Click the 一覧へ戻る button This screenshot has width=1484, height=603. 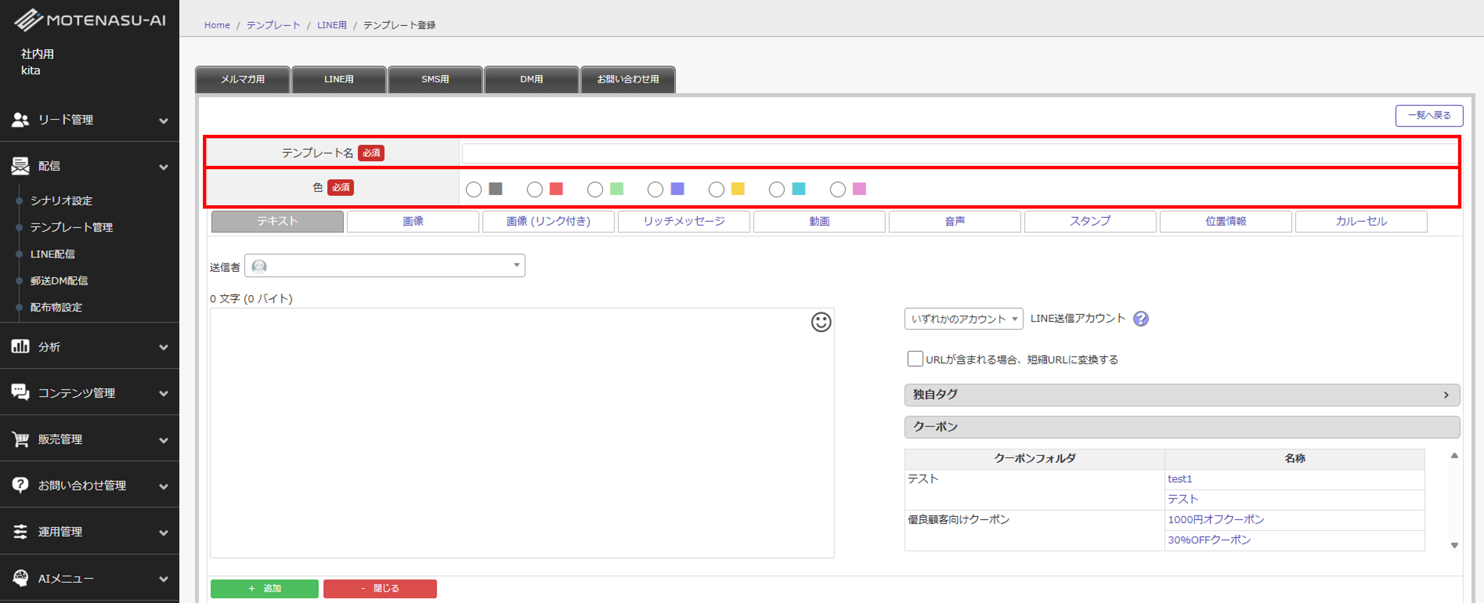[x=1429, y=115]
